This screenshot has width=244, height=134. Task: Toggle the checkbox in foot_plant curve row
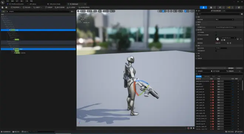pyautogui.click(x=233, y=84)
